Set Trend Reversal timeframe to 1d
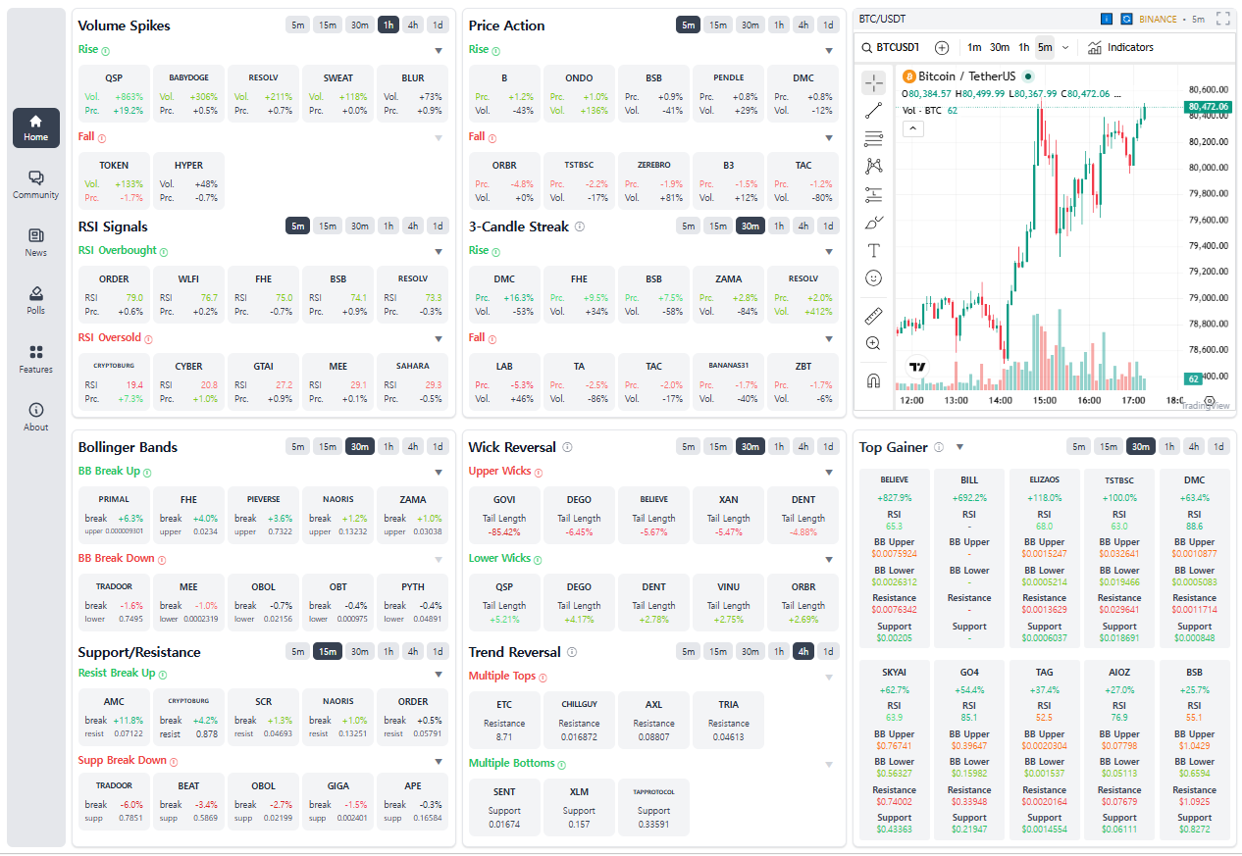The width and height of the screenshot is (1242, 856). point(828,652)
